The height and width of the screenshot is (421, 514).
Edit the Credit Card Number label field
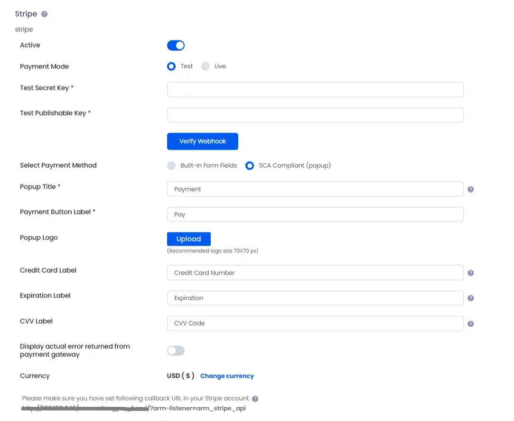pyautogui.click(x=315, y=273)
